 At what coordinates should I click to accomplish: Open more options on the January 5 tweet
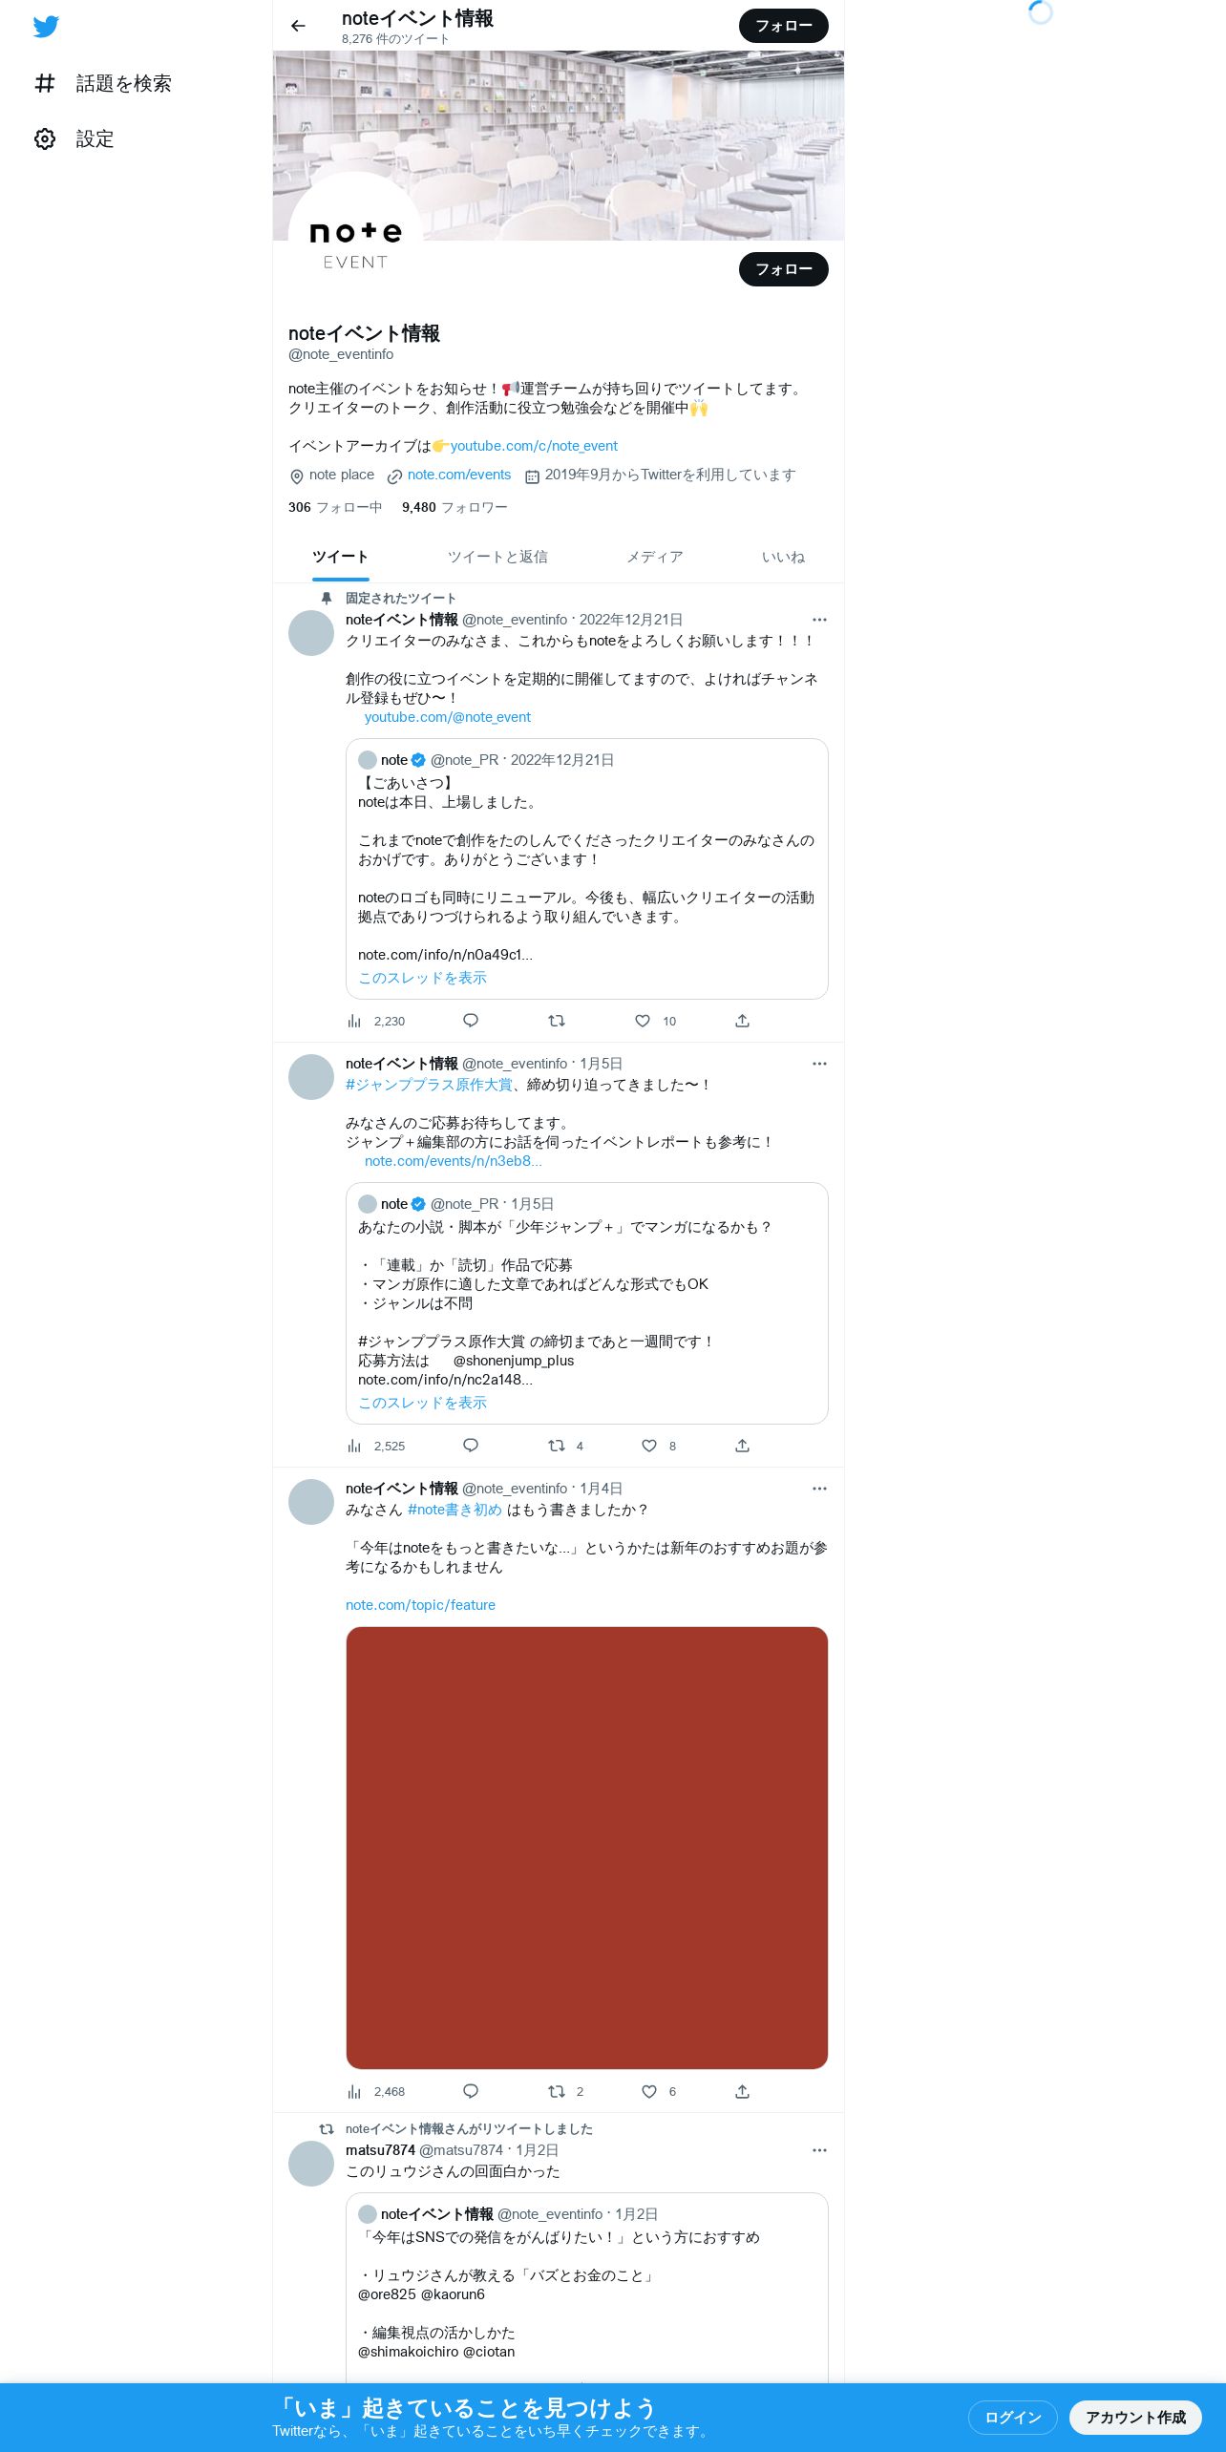pyautogui.click(x=819, y=1064)
